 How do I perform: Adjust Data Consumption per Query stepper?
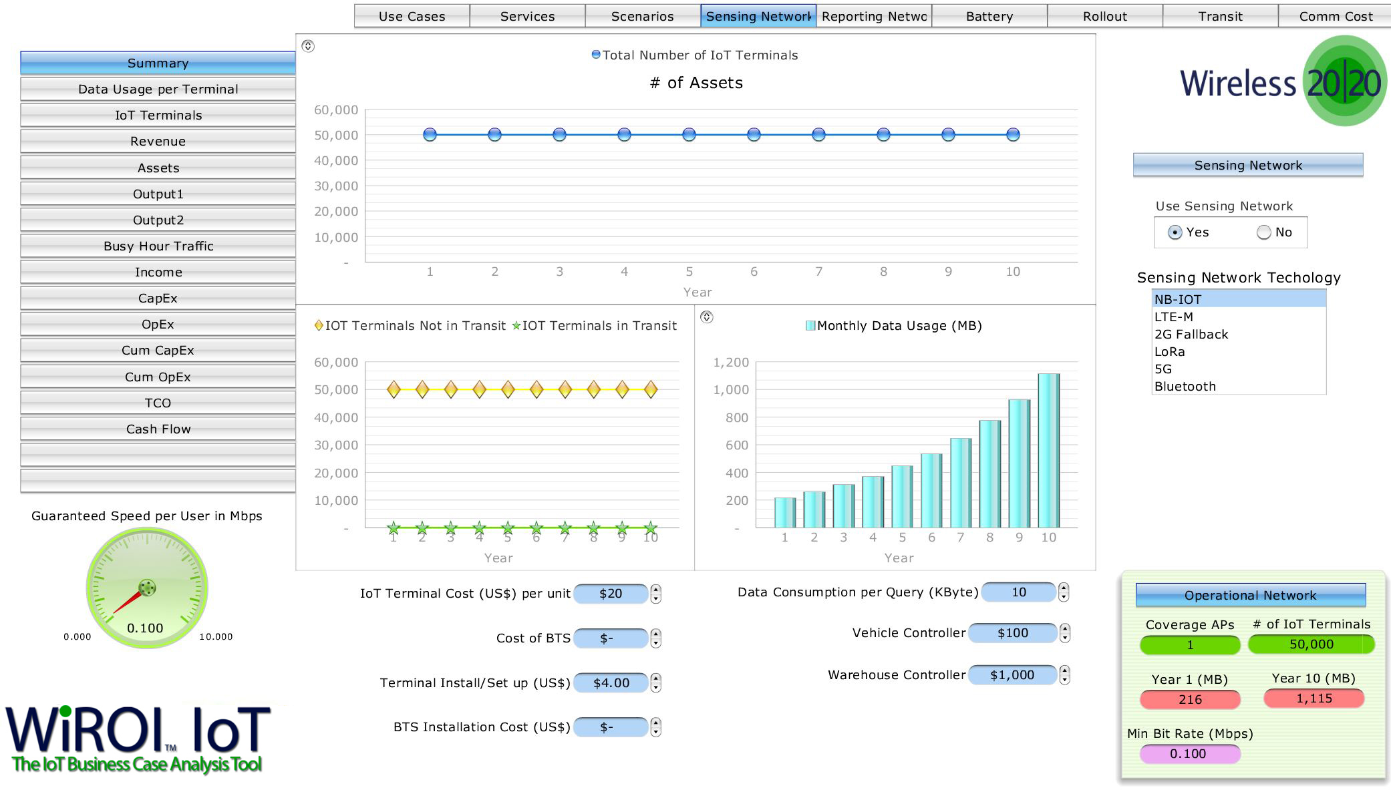point(1064,592)
